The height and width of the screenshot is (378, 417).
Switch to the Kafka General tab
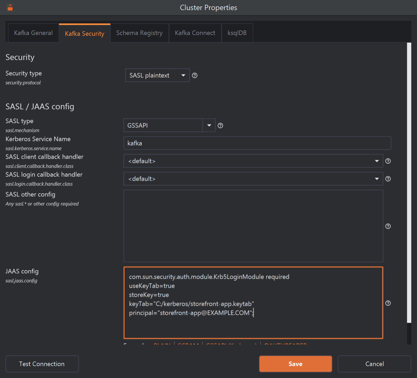[33, 33]
